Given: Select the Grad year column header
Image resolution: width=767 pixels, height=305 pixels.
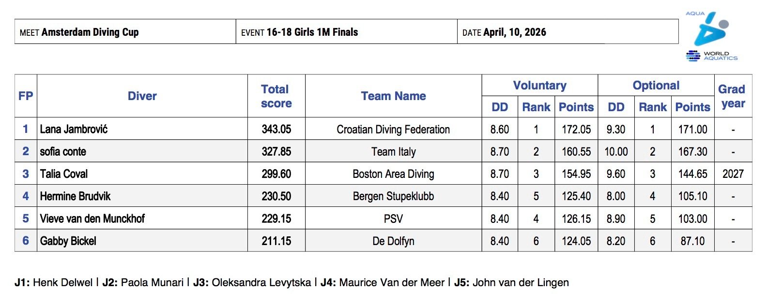Looking at the screenshot, I should click(733, 96).
